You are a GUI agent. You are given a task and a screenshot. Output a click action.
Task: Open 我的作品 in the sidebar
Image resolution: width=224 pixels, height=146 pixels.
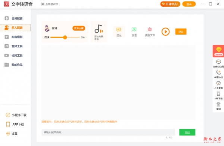pyautogui.click(x=13, y=65)
